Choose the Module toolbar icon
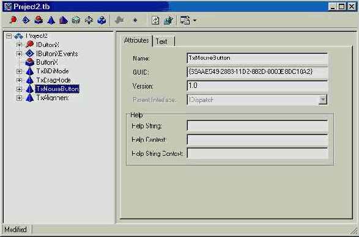This screenshot has height=237, width=359. pos(102,20)
